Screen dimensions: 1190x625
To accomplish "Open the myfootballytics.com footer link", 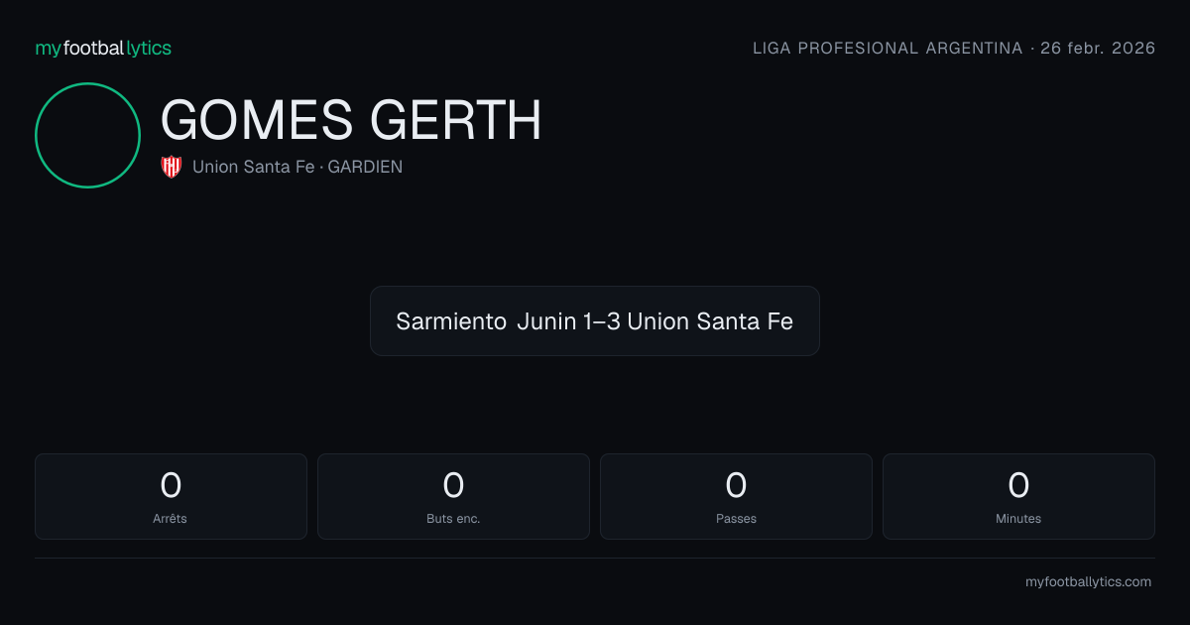I will click(1088, 582).
